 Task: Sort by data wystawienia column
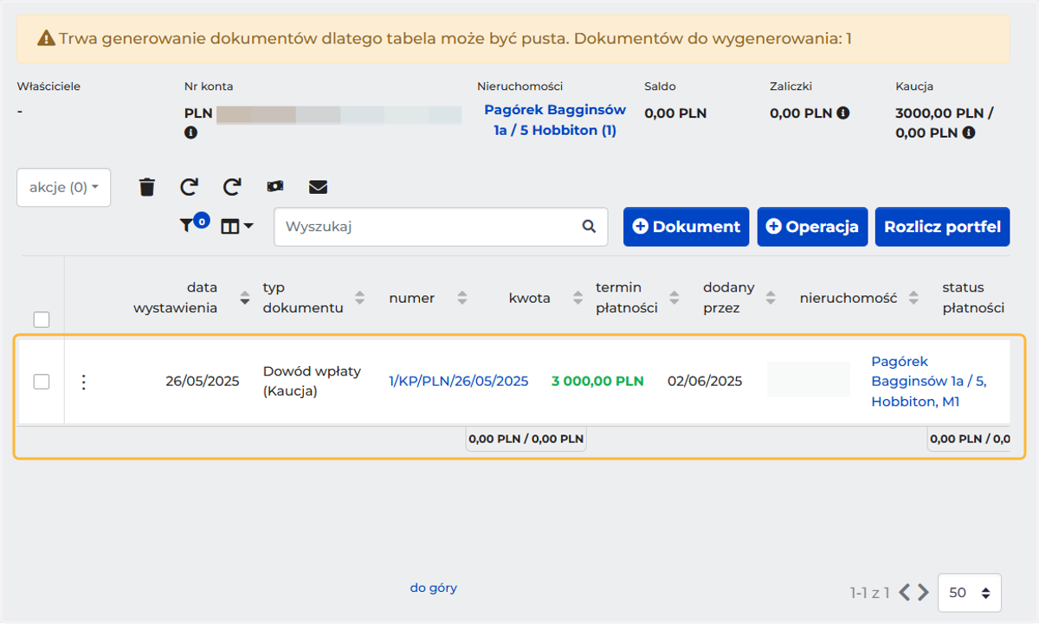tap(244, 298)
